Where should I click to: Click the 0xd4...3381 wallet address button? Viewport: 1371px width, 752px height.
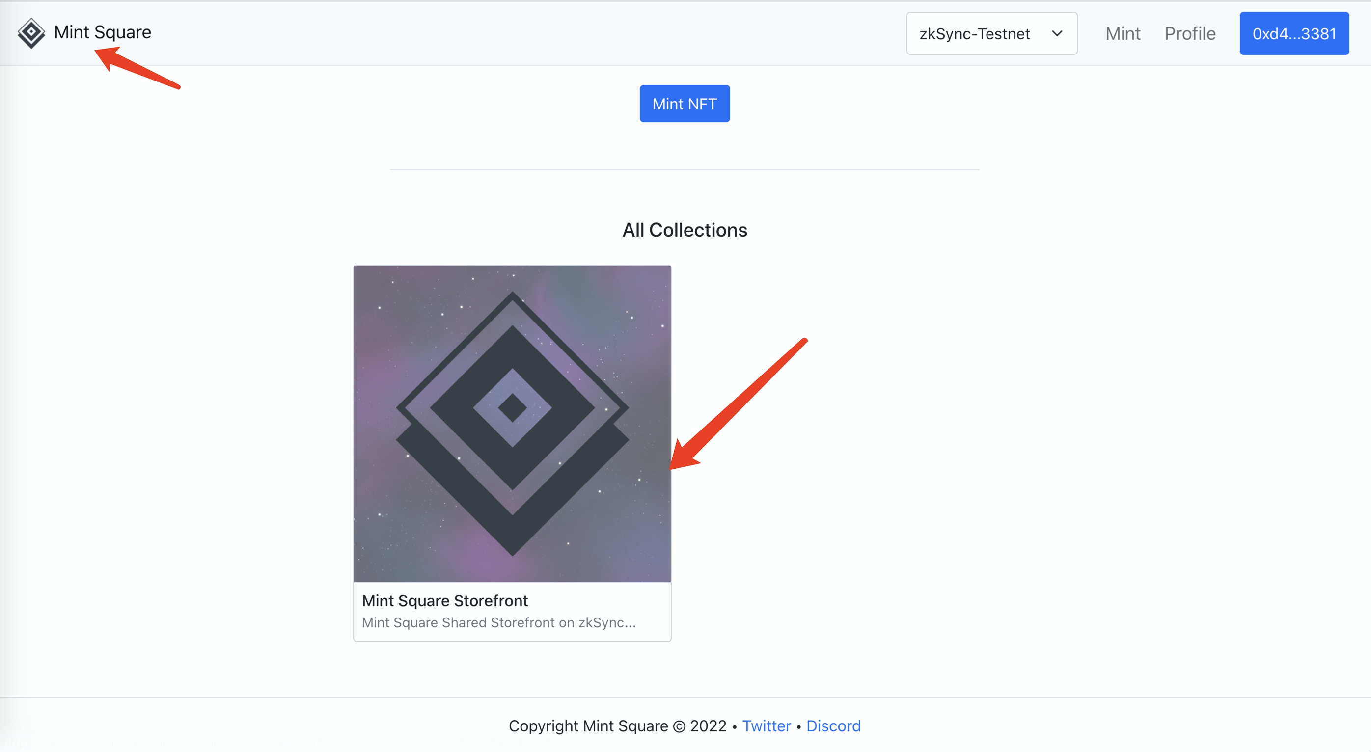tap(1294, 33)
